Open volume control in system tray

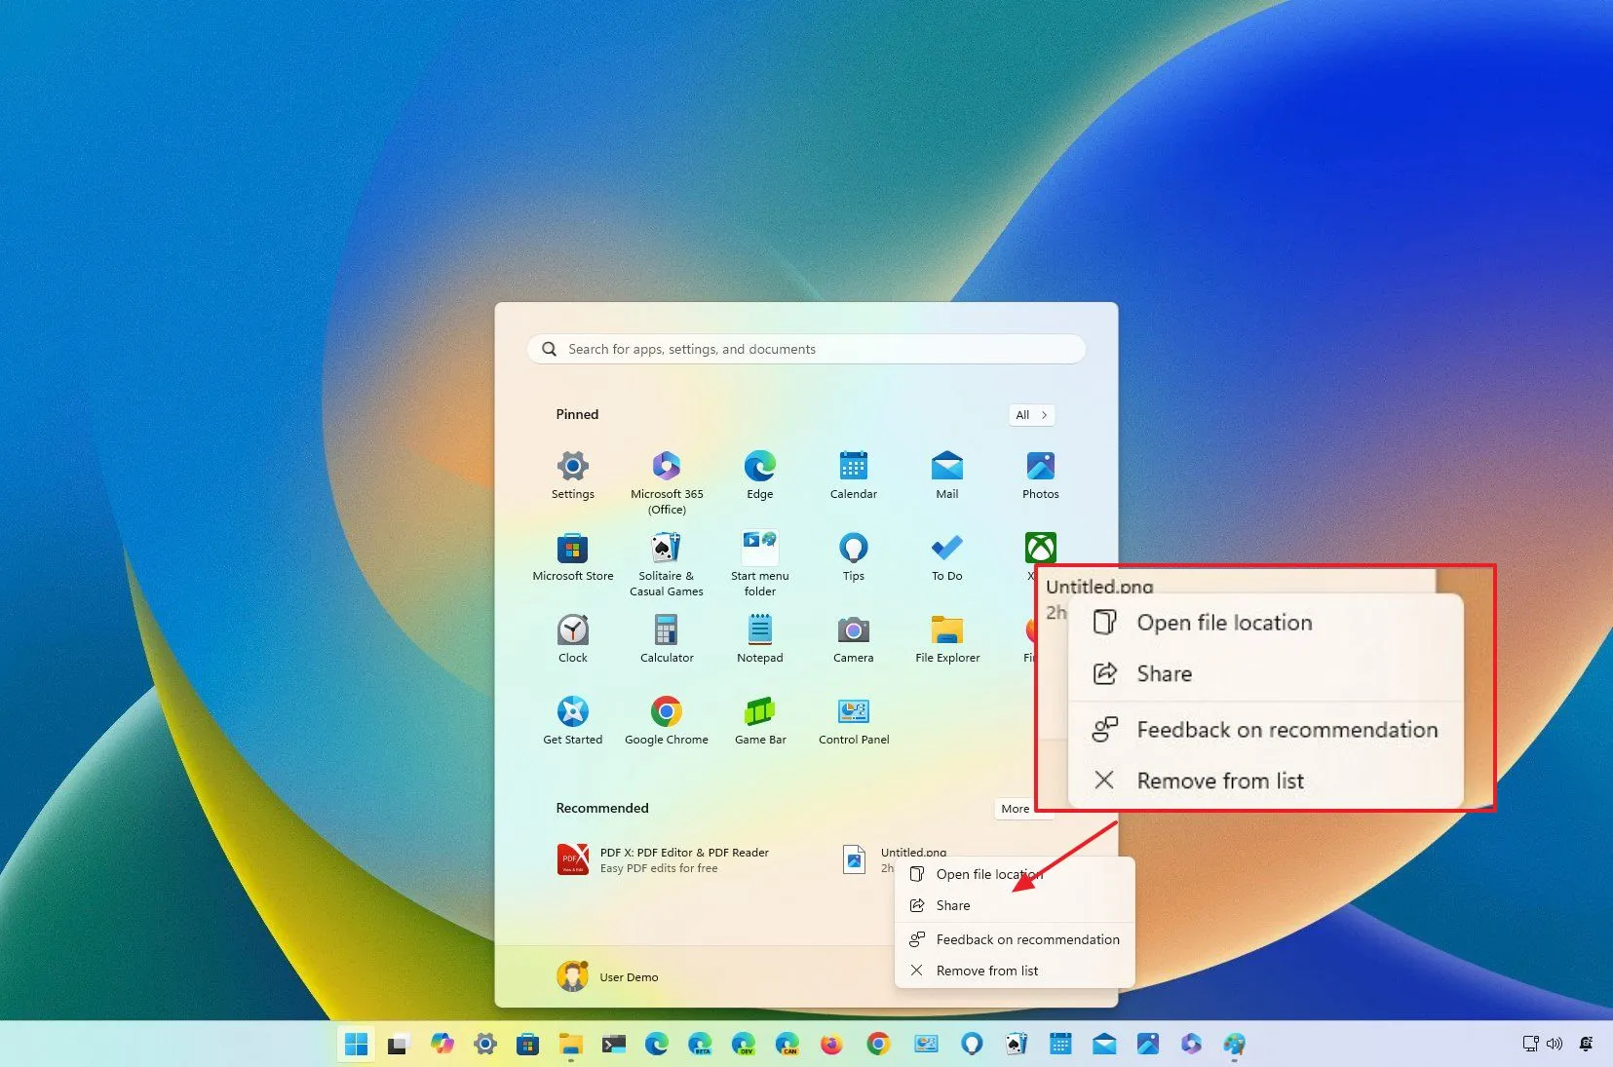(1555, 1044)
